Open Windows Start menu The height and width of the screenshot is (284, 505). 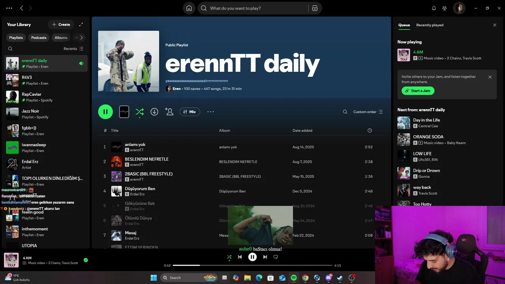click(154, 278)
